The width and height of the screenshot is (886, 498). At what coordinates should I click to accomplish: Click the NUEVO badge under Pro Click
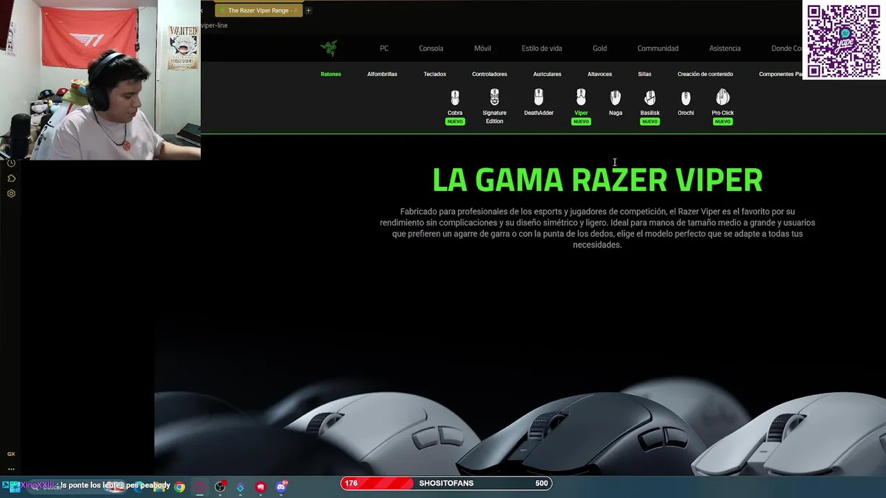[723, 122]
